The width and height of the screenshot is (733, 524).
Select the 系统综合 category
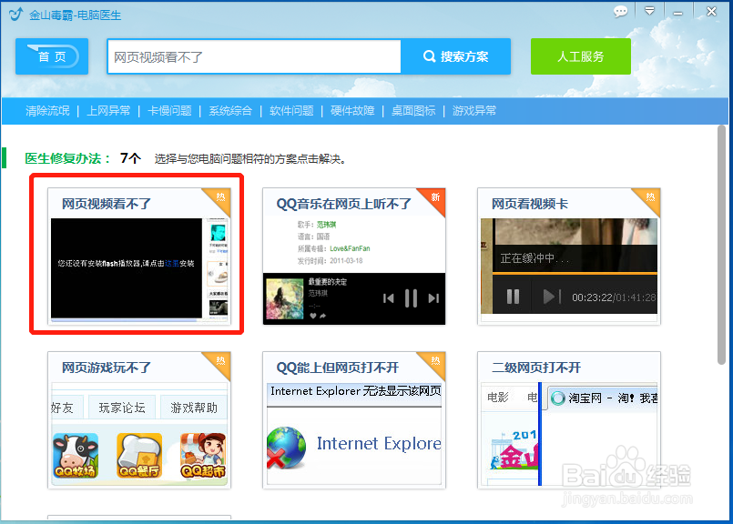pyautogui.click(x=230, y=111)
